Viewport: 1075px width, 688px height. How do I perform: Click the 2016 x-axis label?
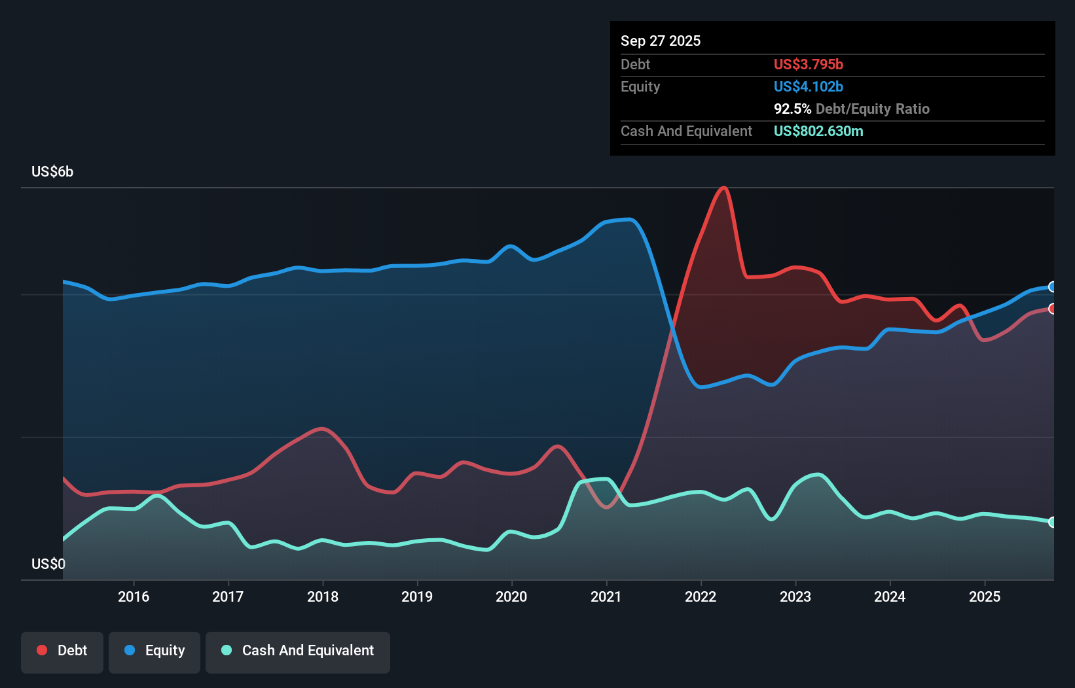pyautogui.click(x=134, y=596)
